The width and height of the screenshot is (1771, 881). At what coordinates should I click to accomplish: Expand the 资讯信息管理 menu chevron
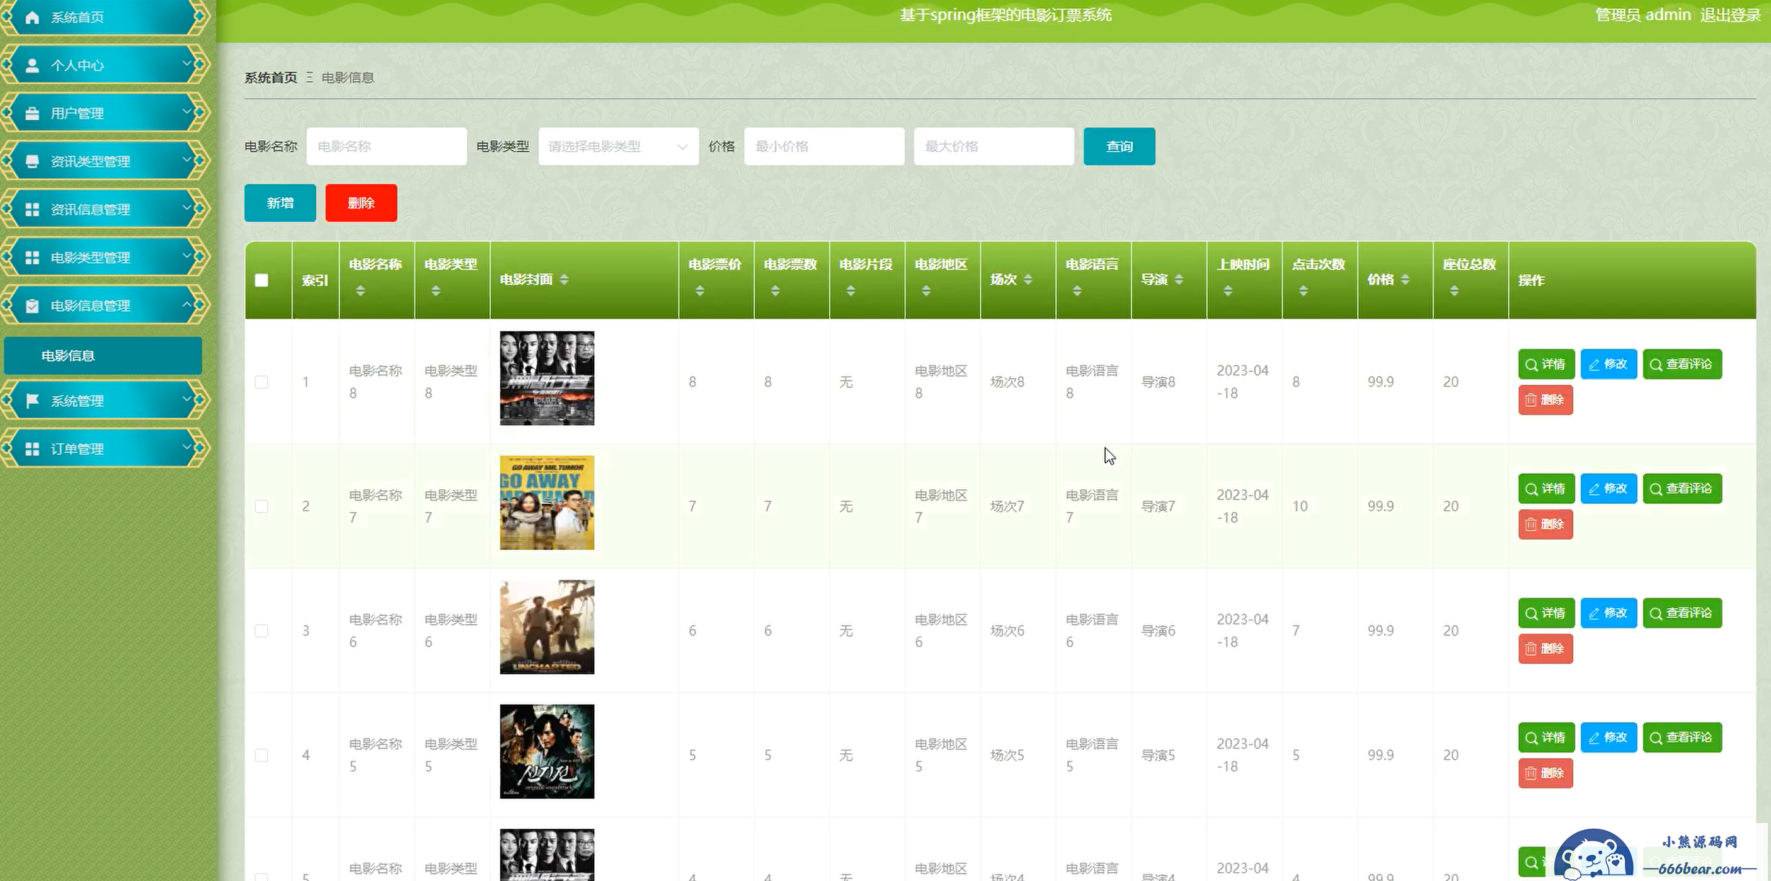click(186, 208)
